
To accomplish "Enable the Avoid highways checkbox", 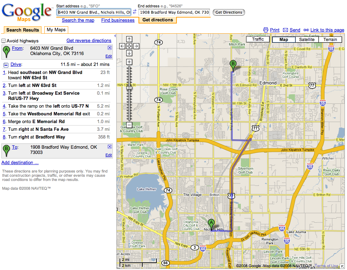I will pyautogui.click(x=4, y=41).
